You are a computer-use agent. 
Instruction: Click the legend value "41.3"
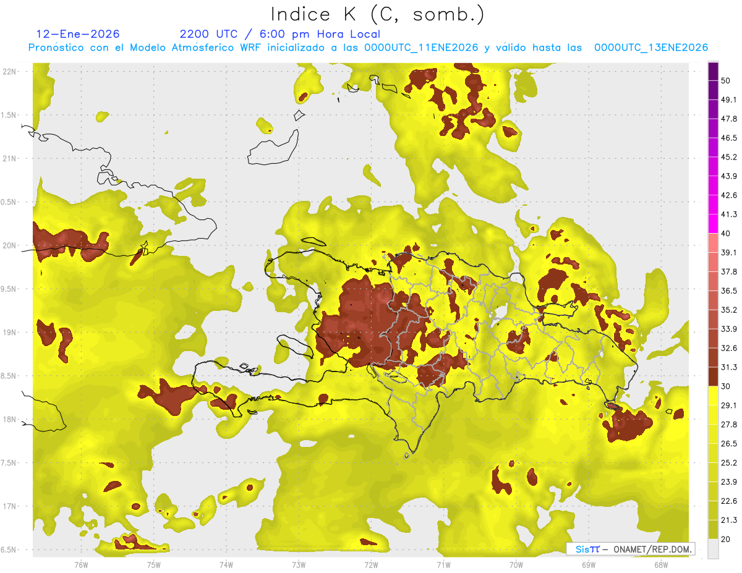(729, 214)
